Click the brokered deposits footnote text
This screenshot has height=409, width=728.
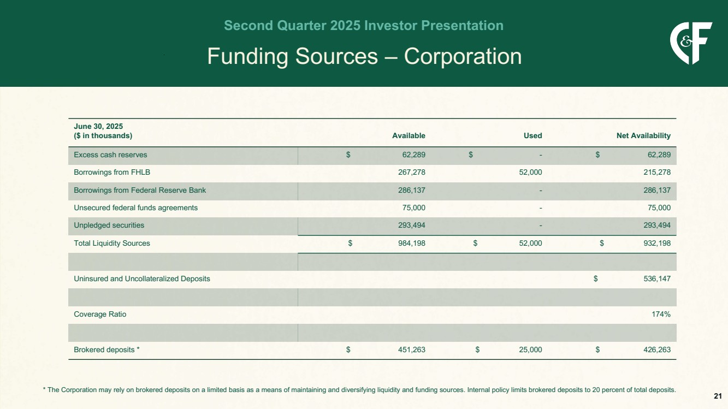pyautogui.click(x=359, y=390)
